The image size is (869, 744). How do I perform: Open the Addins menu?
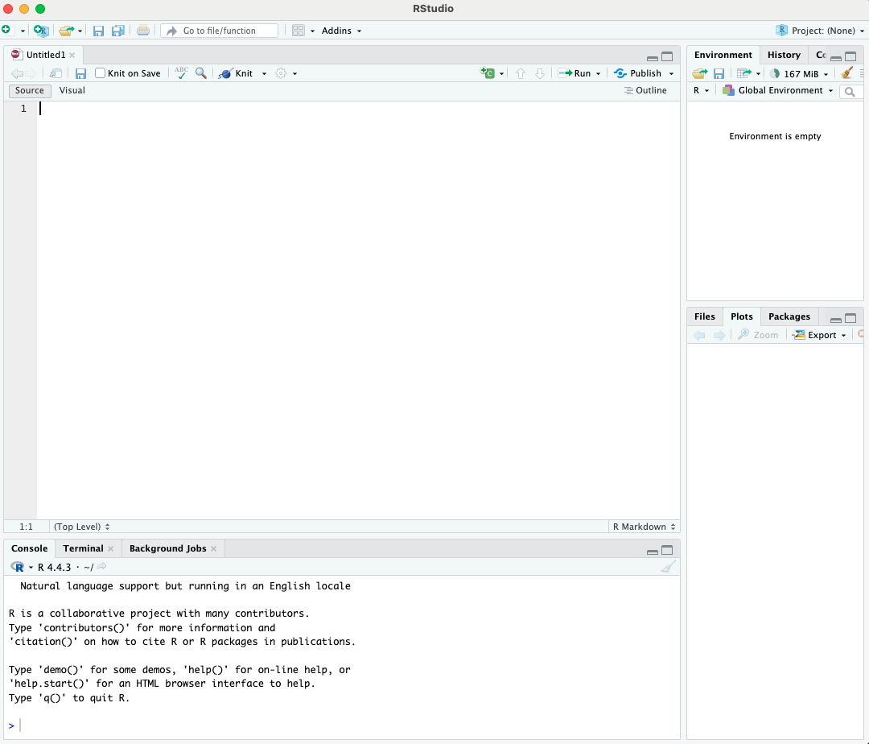(337, 30)
